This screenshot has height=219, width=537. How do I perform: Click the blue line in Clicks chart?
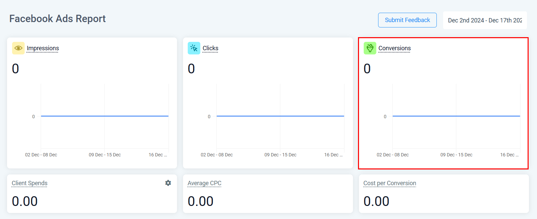coord(280,116)
